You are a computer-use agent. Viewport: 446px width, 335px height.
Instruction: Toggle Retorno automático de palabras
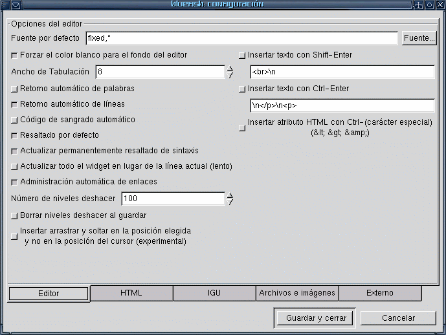(x=15, y=89)
